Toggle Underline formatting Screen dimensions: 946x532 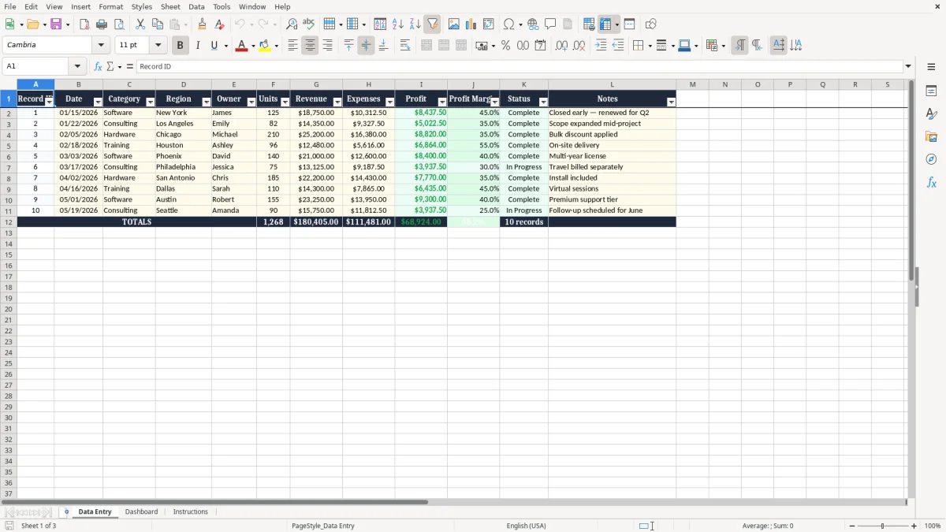[214, 46]
